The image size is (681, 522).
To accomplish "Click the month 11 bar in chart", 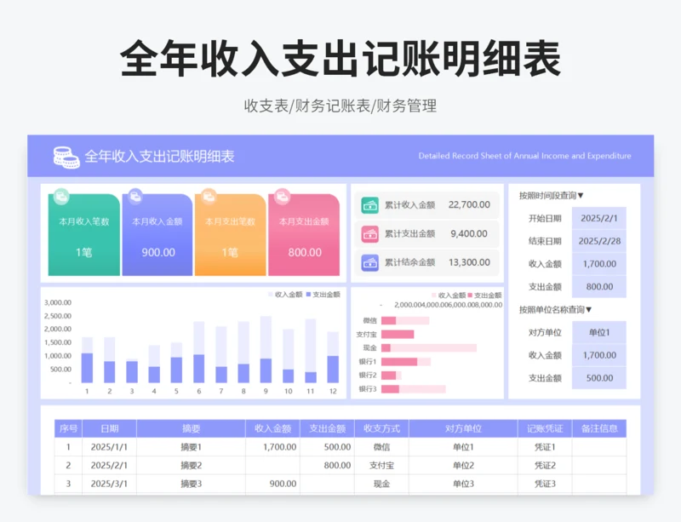I will (x=311, y=351).
